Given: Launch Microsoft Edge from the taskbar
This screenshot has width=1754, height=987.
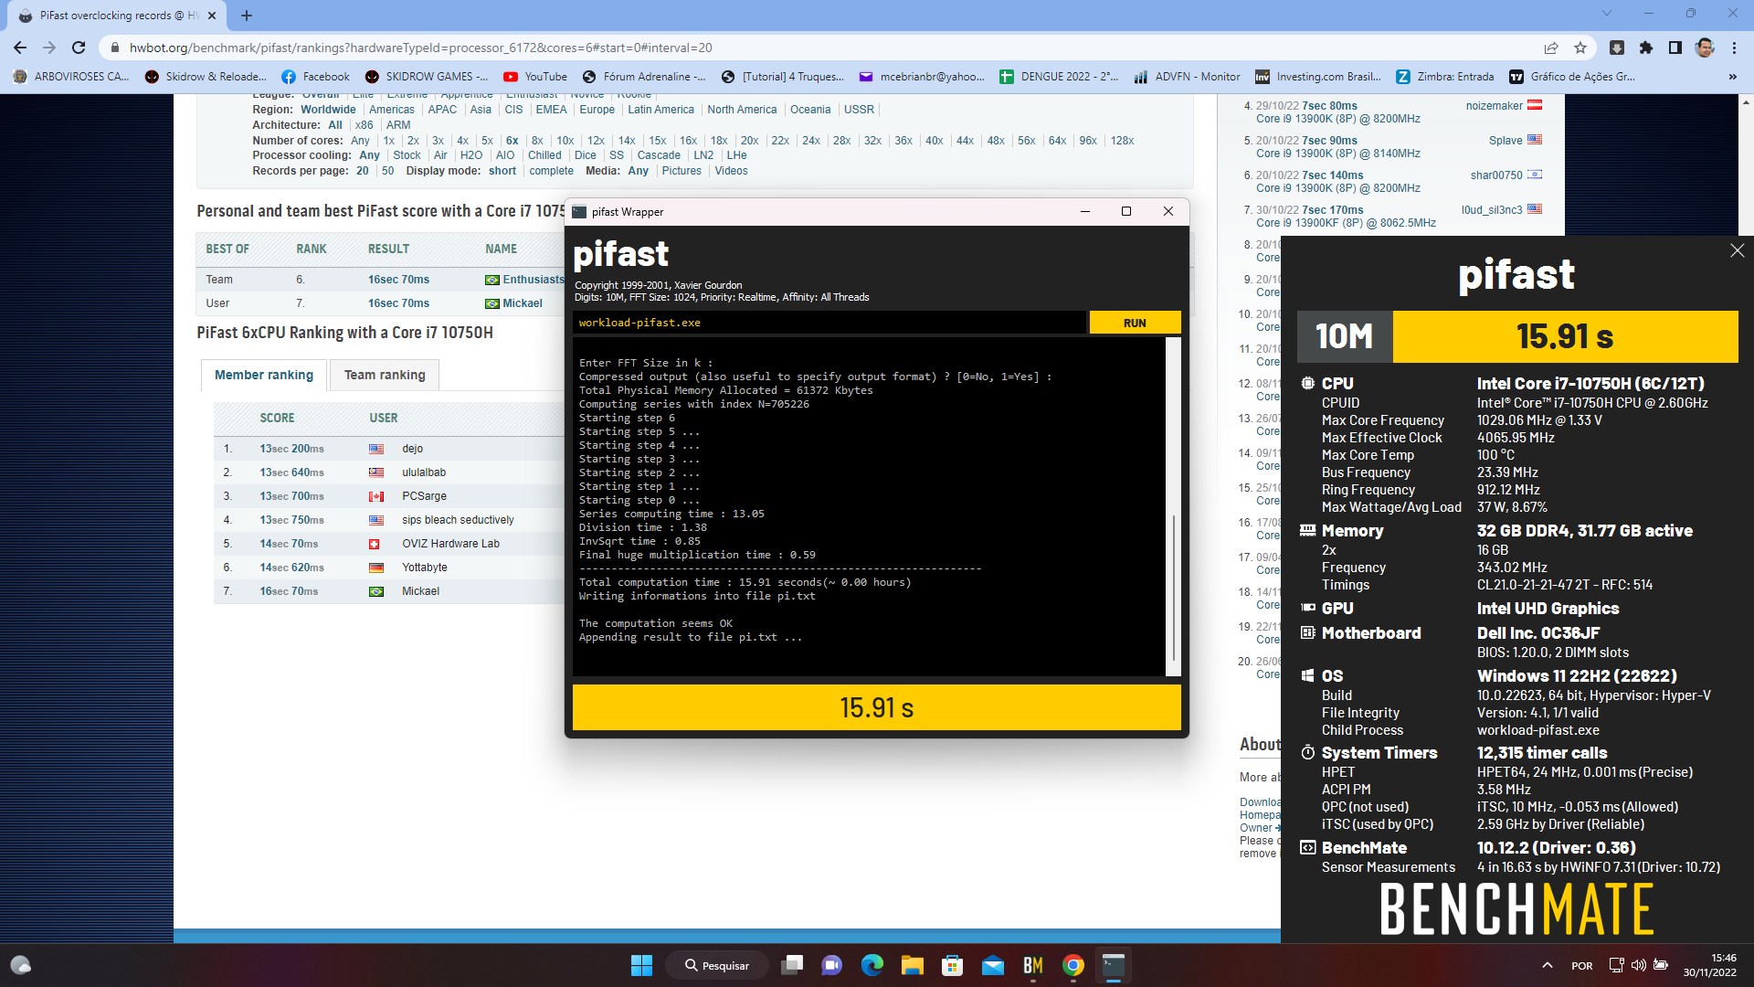Looking at the screenshot, I should click(x=872, y=965).
